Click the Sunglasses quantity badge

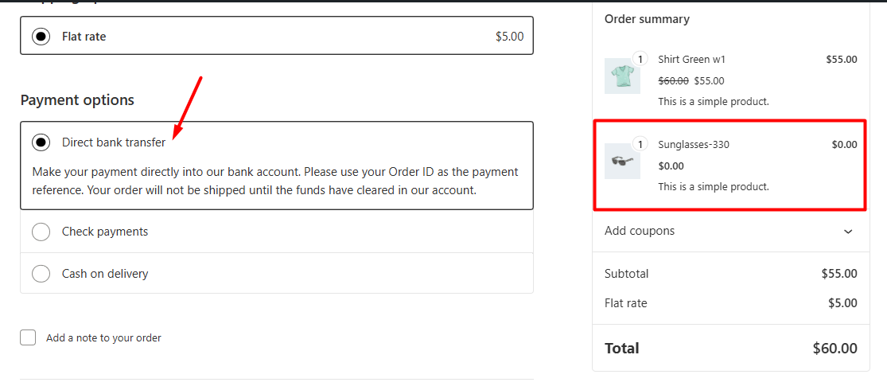tap(640, 144)
